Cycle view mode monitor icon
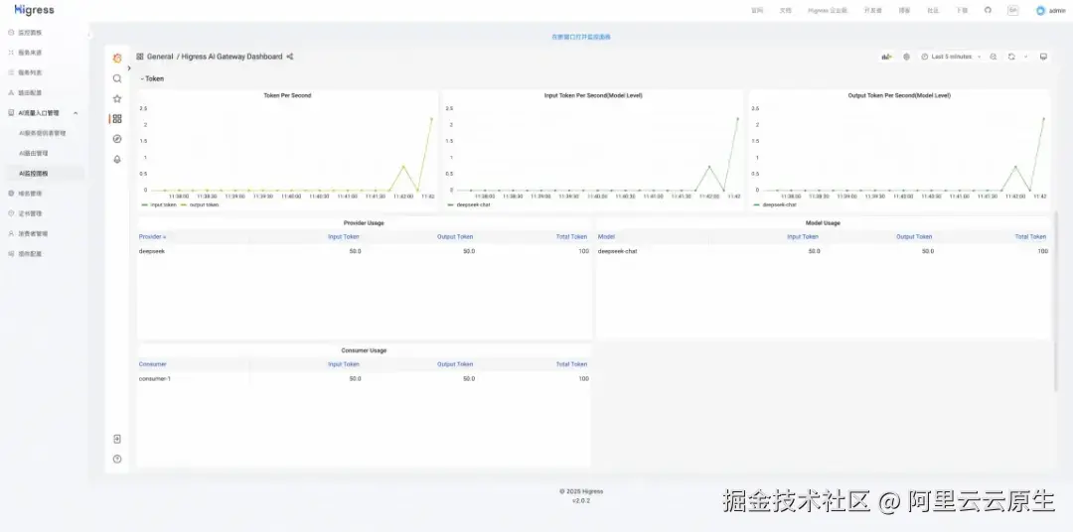The image size is (1073, 532). [1043, 57]
